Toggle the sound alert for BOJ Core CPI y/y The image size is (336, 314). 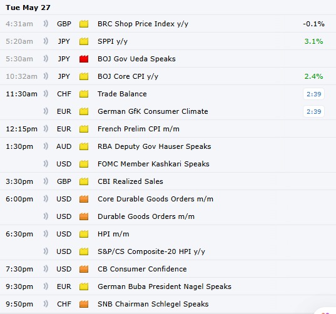tap(46, 76)
